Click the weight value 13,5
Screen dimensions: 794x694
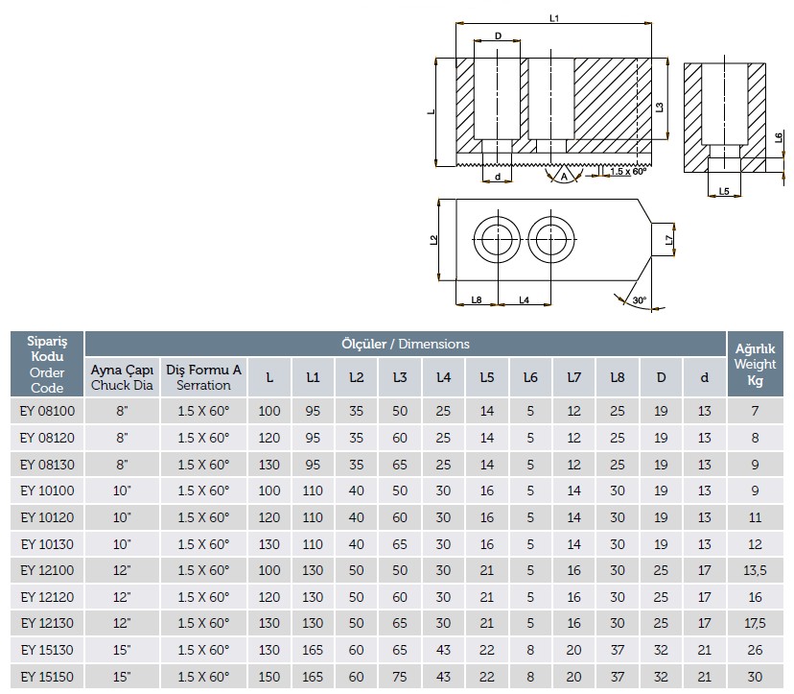coord(755,570)
